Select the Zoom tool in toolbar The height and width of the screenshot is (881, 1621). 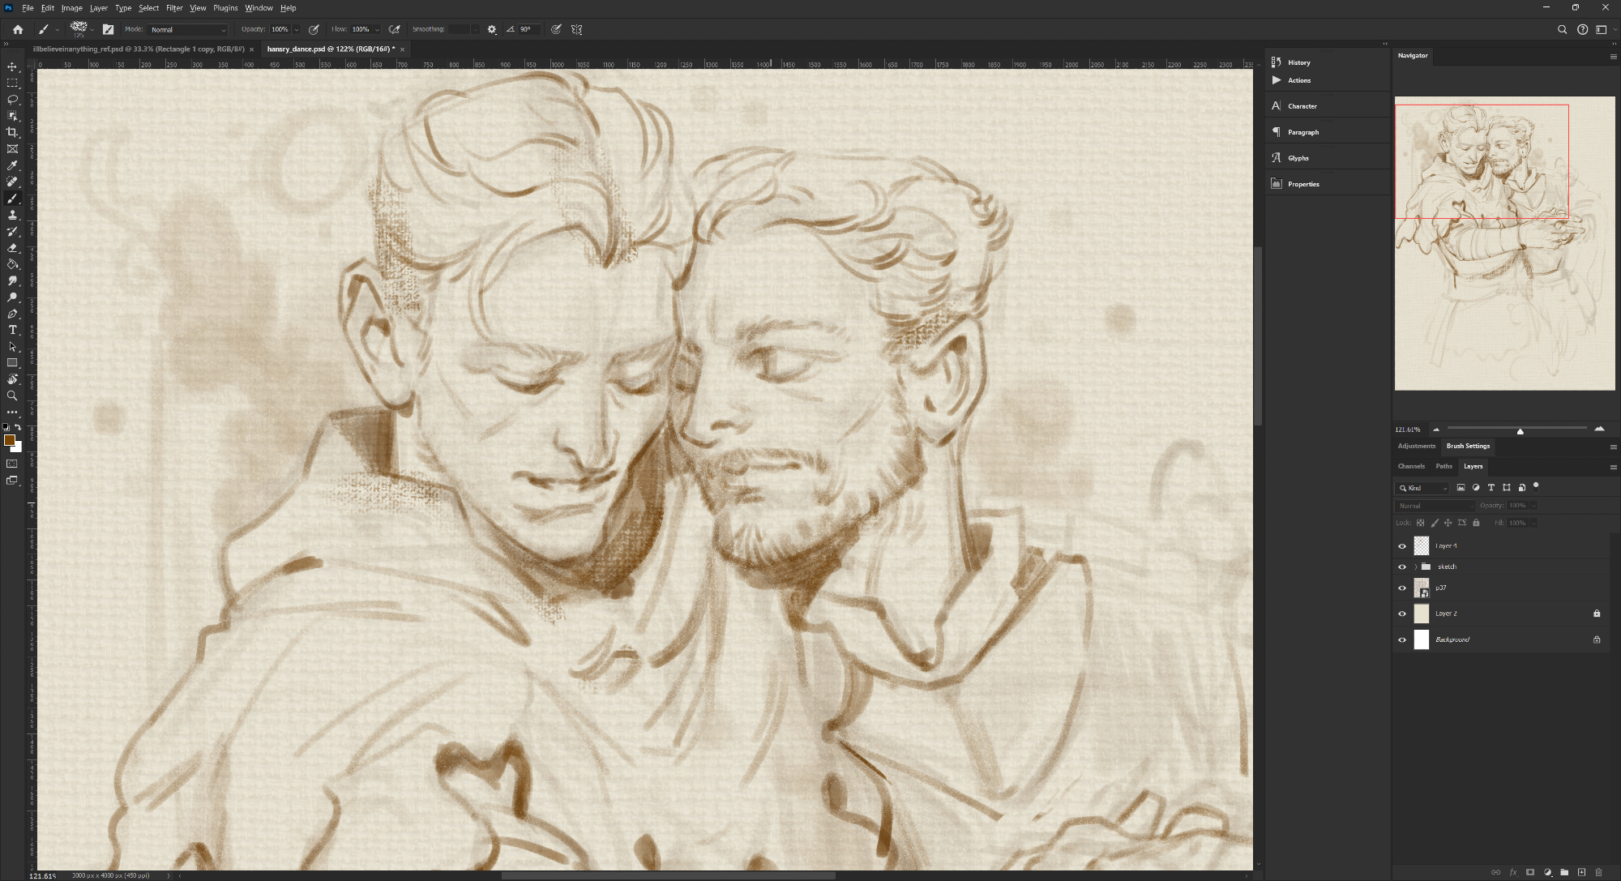point(12,396)
